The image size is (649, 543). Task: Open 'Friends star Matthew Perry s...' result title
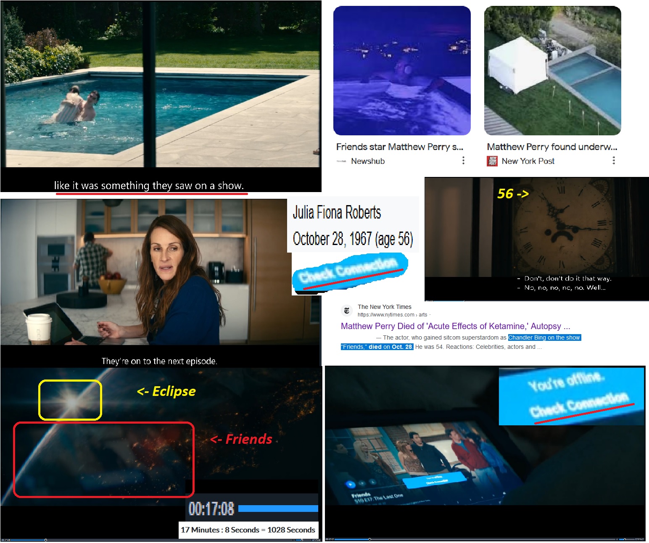tap(399, 147)
